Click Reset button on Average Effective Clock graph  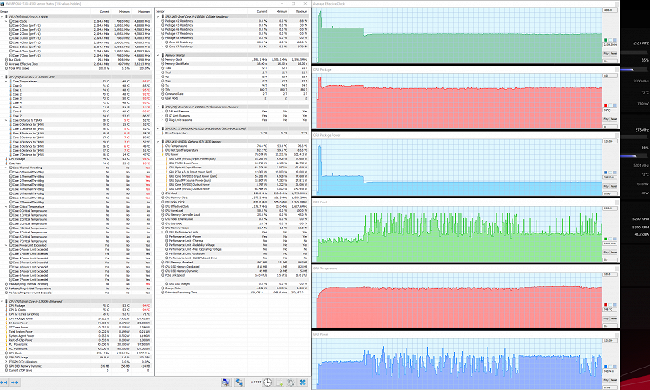tap(613, 53)
